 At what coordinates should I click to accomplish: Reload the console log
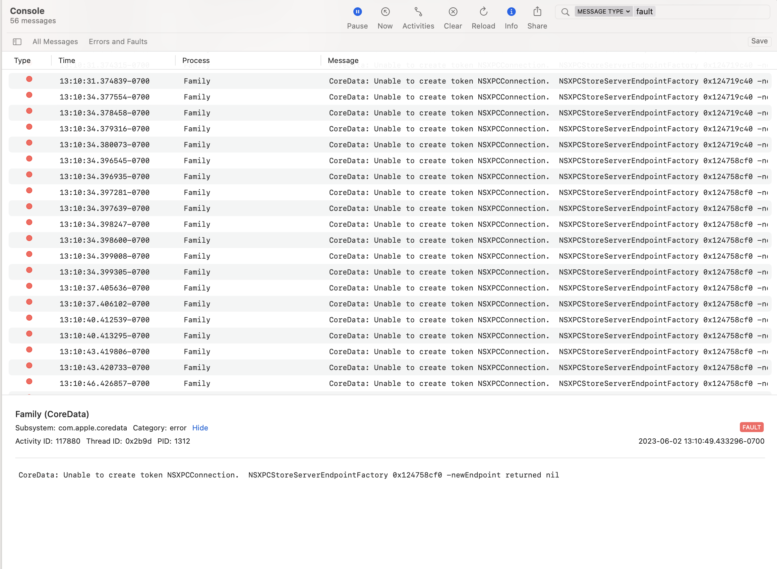483,12
